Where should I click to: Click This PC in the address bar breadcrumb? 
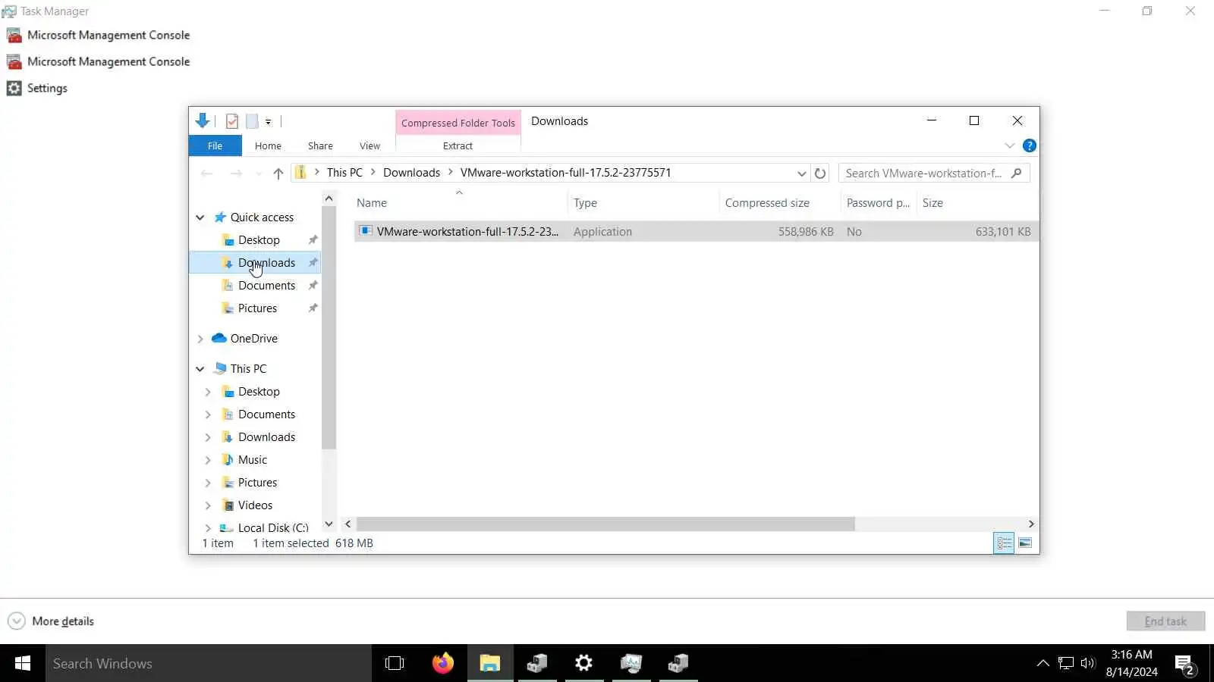coord(344,173)
